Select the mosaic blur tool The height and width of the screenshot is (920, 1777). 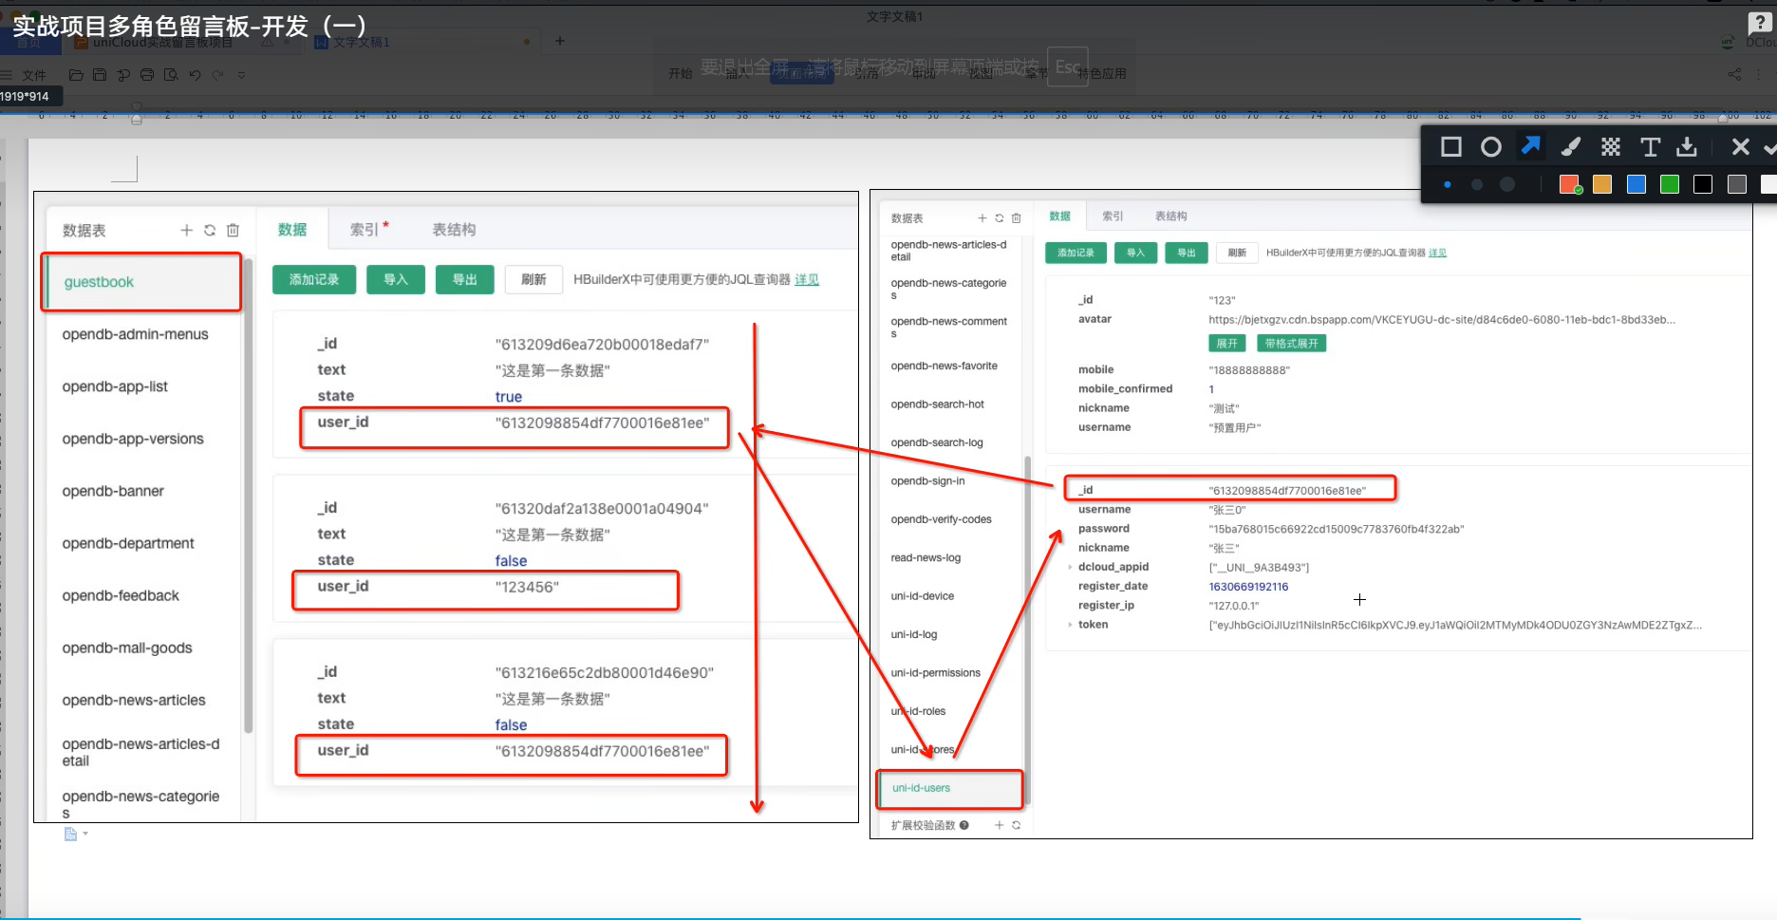point(1611,147)
